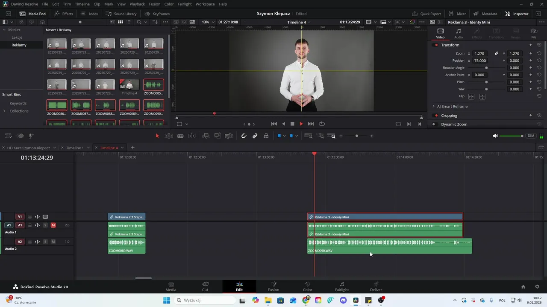Mute monitor with the speaker icon
This screenshot has height=307, width=547.
(495, 136)
